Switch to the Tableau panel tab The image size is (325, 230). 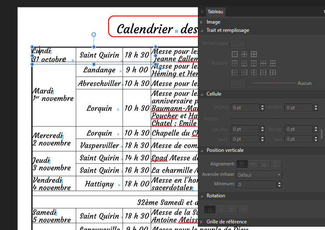click(x=215, y=12)
